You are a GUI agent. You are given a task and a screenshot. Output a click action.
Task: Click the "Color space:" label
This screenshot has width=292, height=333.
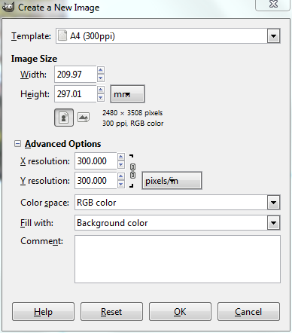[44, 203]
